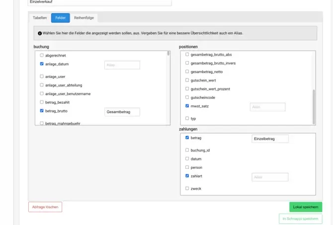The height and width of the screenshot is (225, 333).
Task: Enable the anlage_user checkbox
Action: (x=42, y=76)
